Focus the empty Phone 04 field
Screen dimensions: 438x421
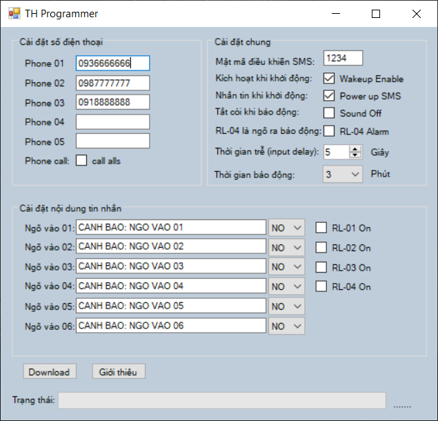(112, 122)
